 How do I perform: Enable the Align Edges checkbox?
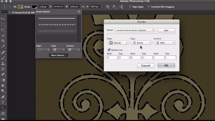click(130, 7)
